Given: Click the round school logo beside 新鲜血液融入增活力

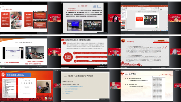Looking at the screenshot, I should coord(3,74).
